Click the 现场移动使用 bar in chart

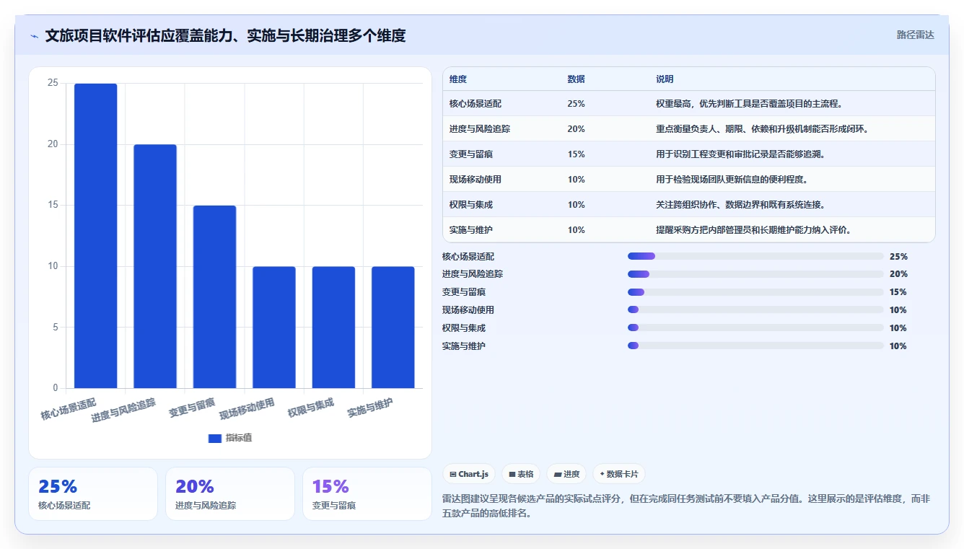[x=274, y=328]
